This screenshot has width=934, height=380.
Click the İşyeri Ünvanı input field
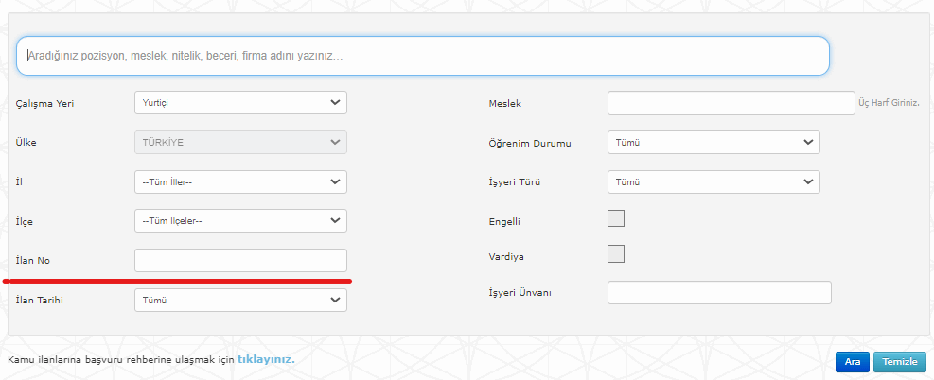point(719,293)
